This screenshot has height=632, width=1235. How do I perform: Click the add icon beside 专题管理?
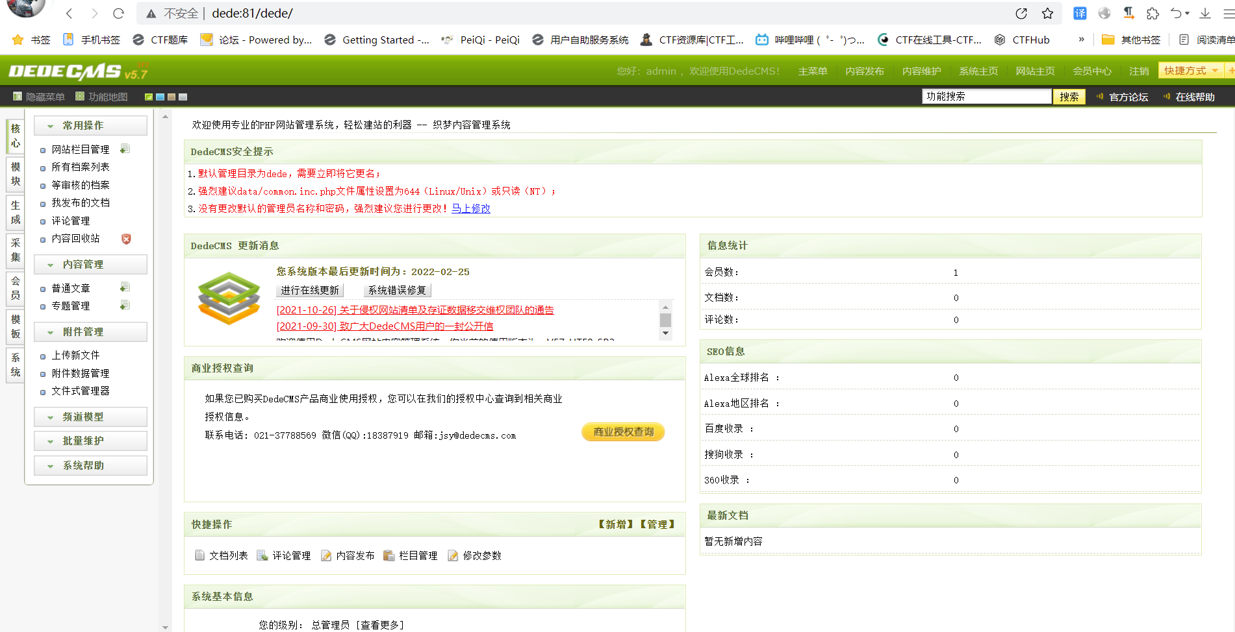[125, 306]
